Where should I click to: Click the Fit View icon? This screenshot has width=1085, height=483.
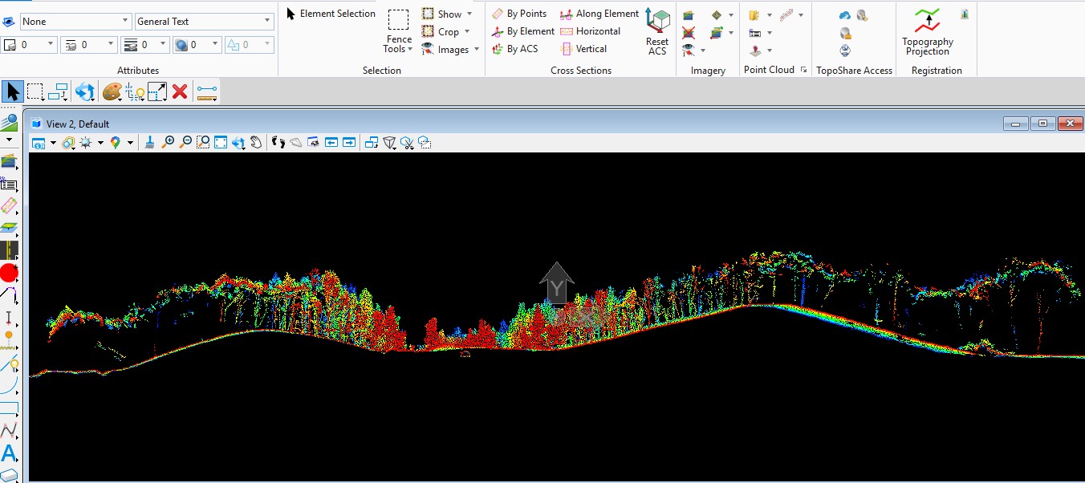(x=221, y=143)
